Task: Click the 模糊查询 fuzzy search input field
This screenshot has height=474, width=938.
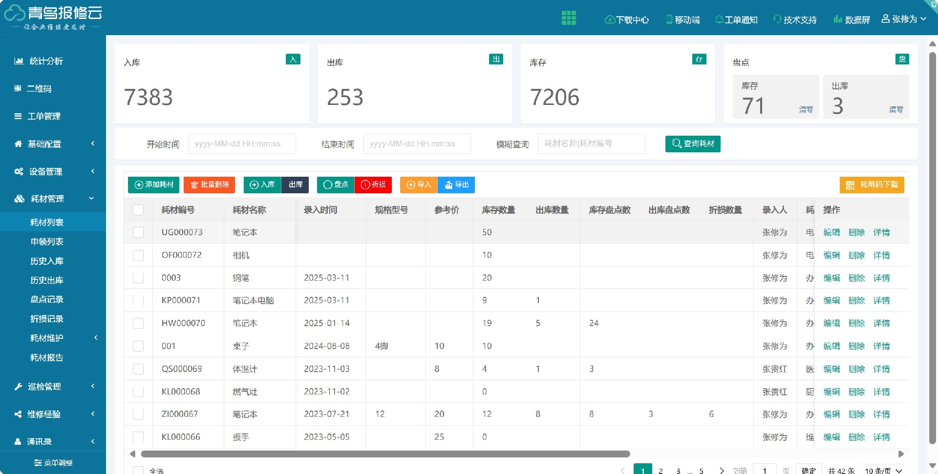Action: point(591,144)
